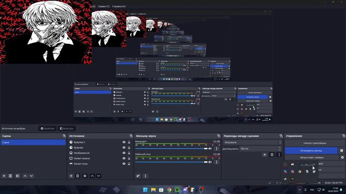
Task: Click the Рабочий стол volume slider
Action: tap(171, 162)
